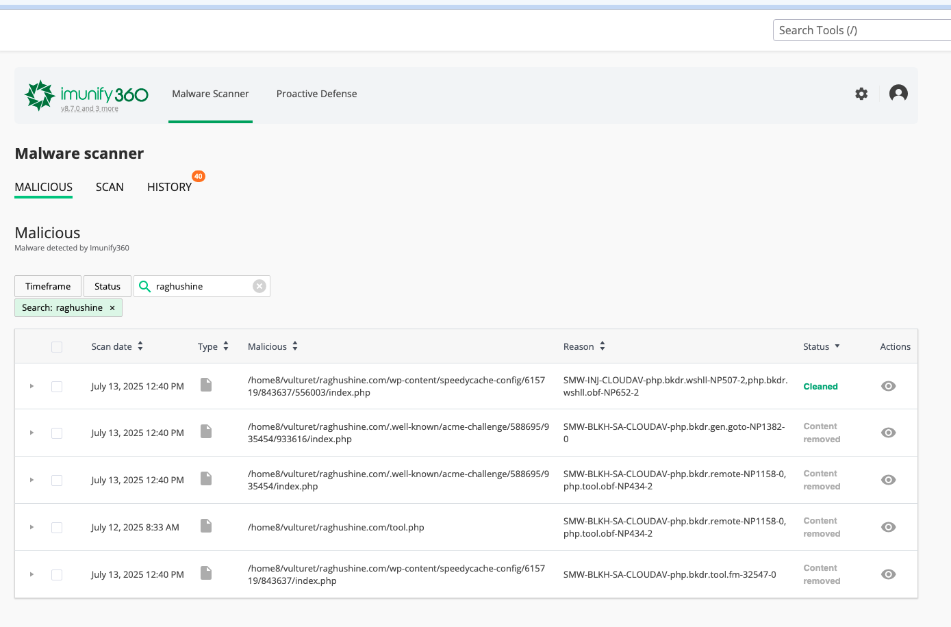Open the settings gear icon
Viewport: 951px width, 627px height.
(x=861, y=94)
